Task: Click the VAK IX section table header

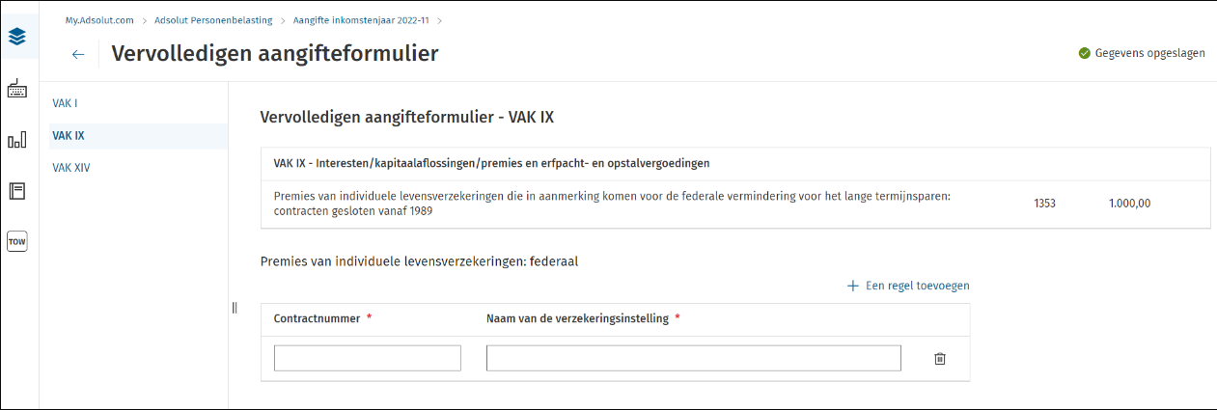Action: [x=735, y=164]
